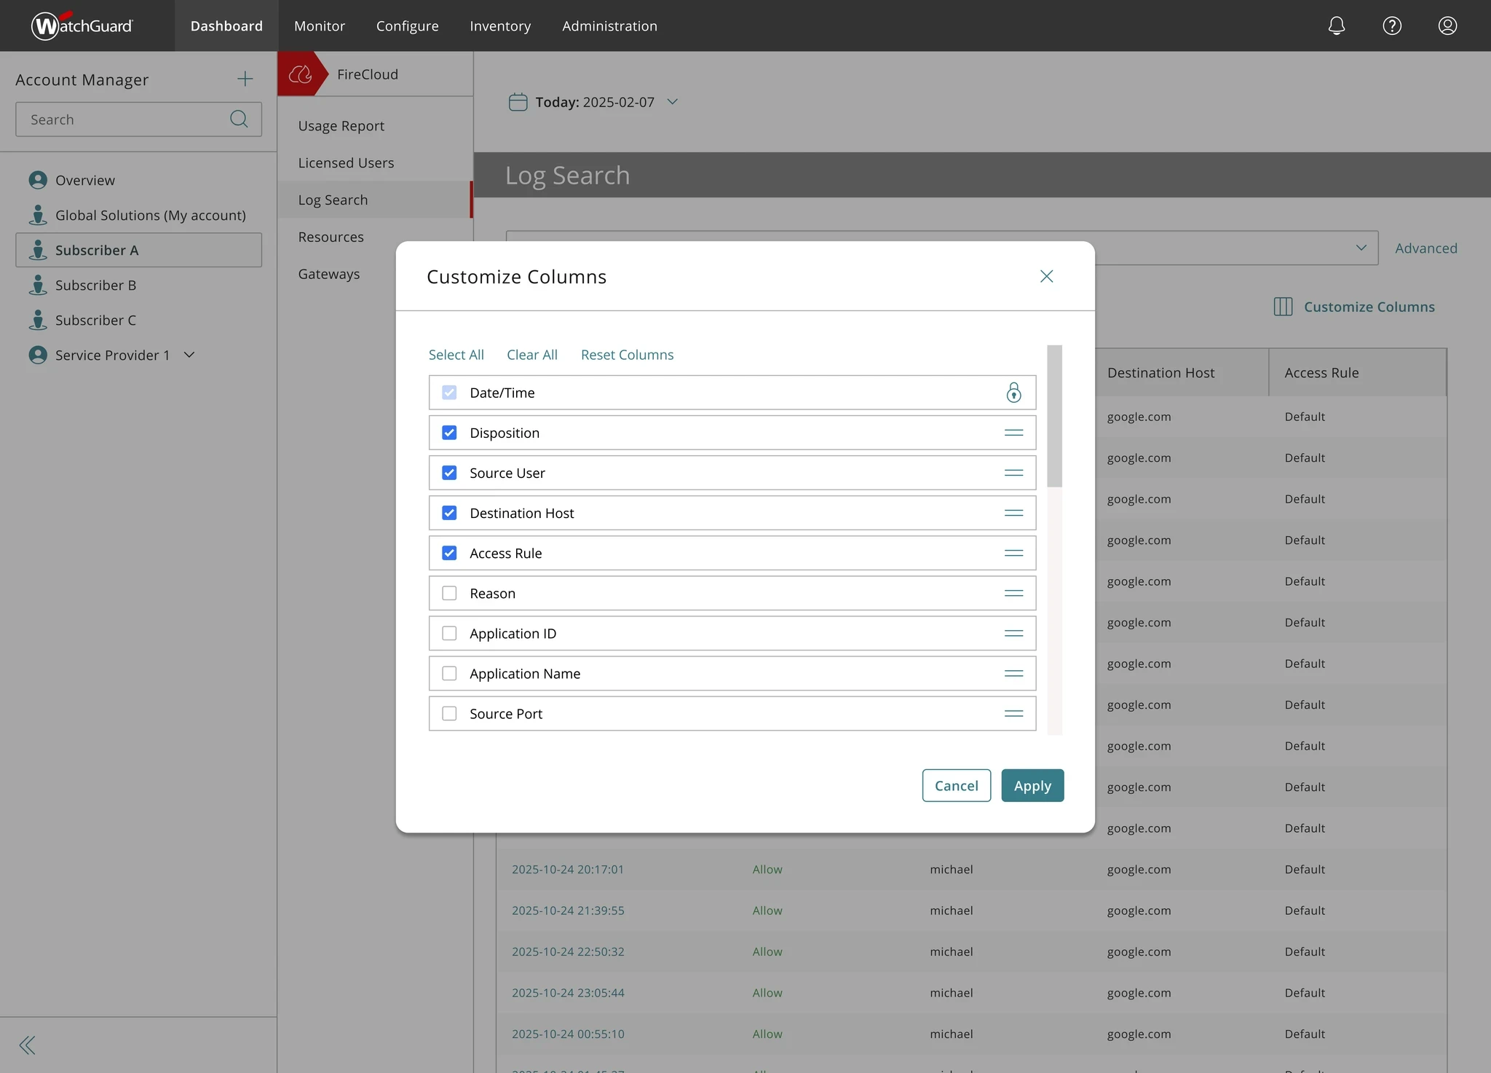Grab the Source Port reorder handle
The width and height of the screenshot is (1491, 1073).
[x=1013, y=713]
